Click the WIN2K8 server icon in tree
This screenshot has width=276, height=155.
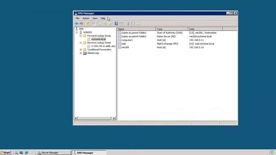tap(81, 32)
